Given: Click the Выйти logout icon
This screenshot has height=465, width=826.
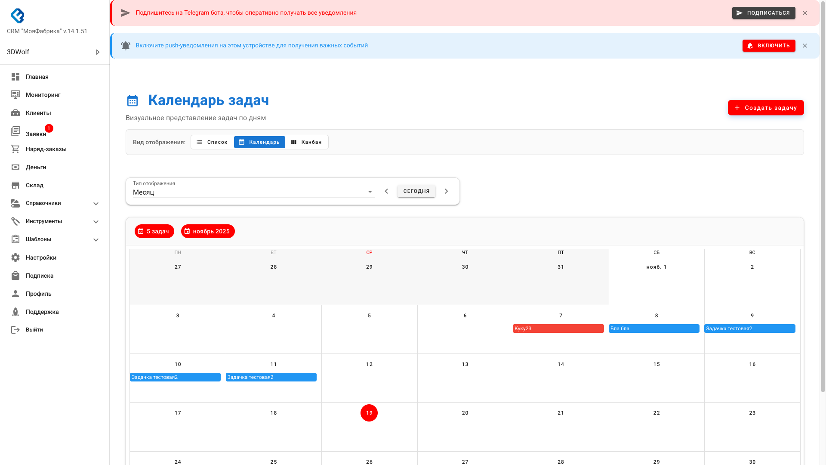Looking at the screenshot, I should 15,330.
